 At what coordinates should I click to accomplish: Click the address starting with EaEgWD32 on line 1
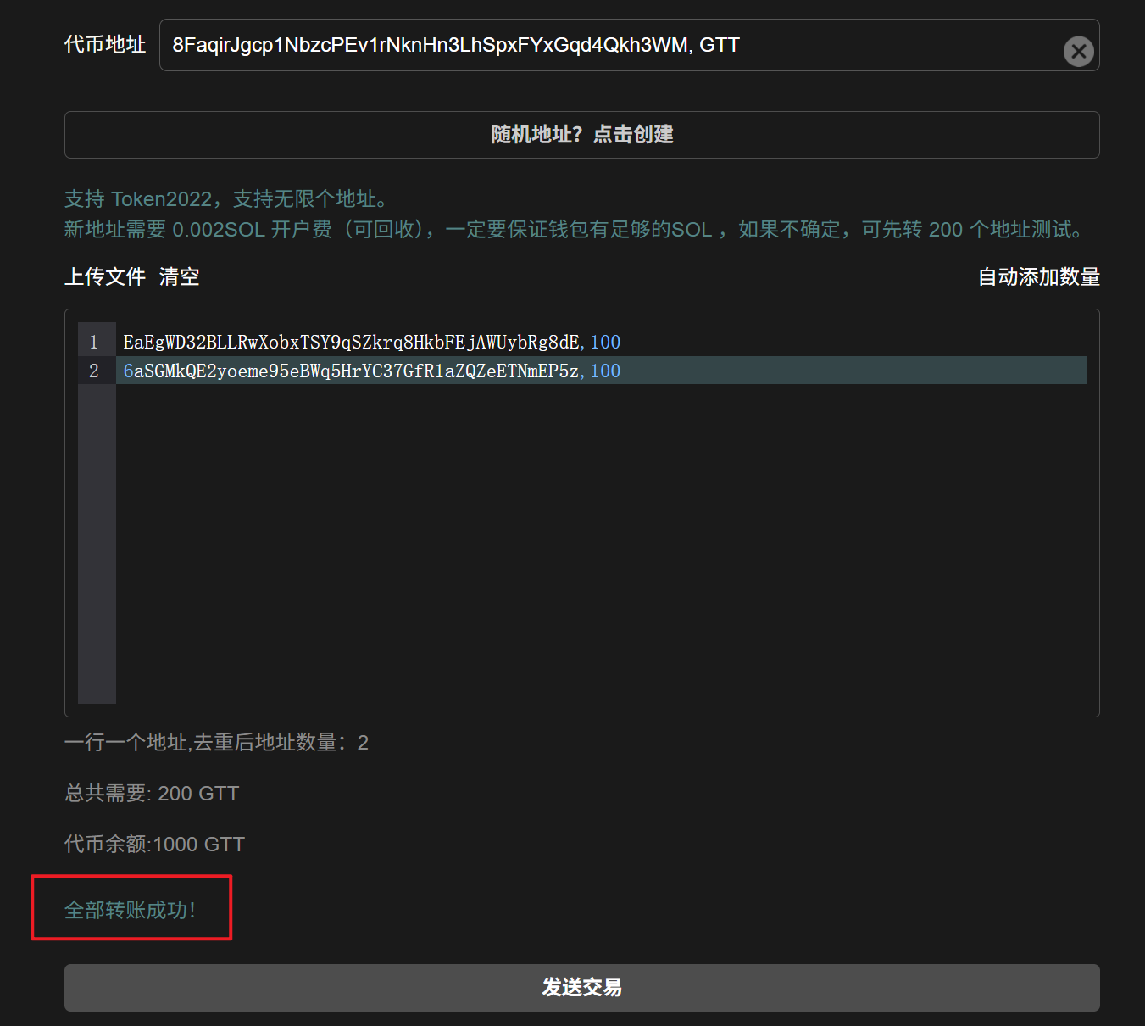[351, 343]
